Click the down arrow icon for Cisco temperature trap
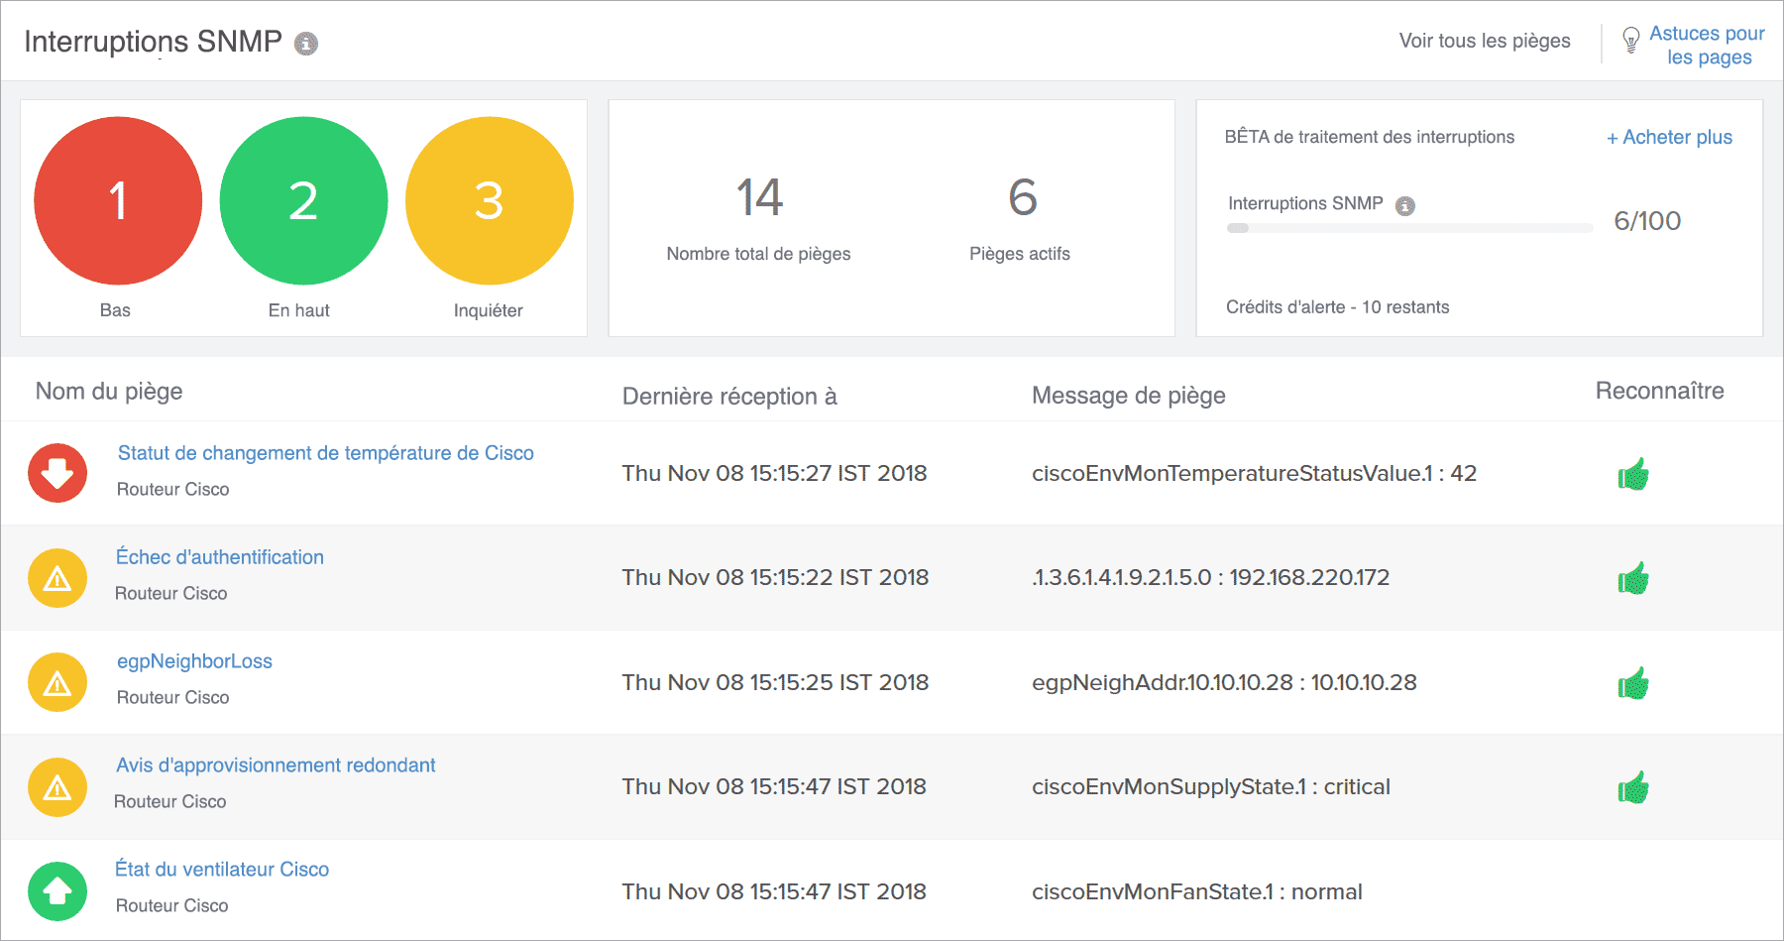The width and height of the screenshot is (1784, 941). [x=56, y=473]
